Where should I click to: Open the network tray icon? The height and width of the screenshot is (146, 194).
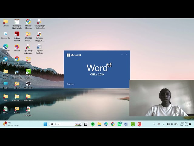(x=168, y=124)
